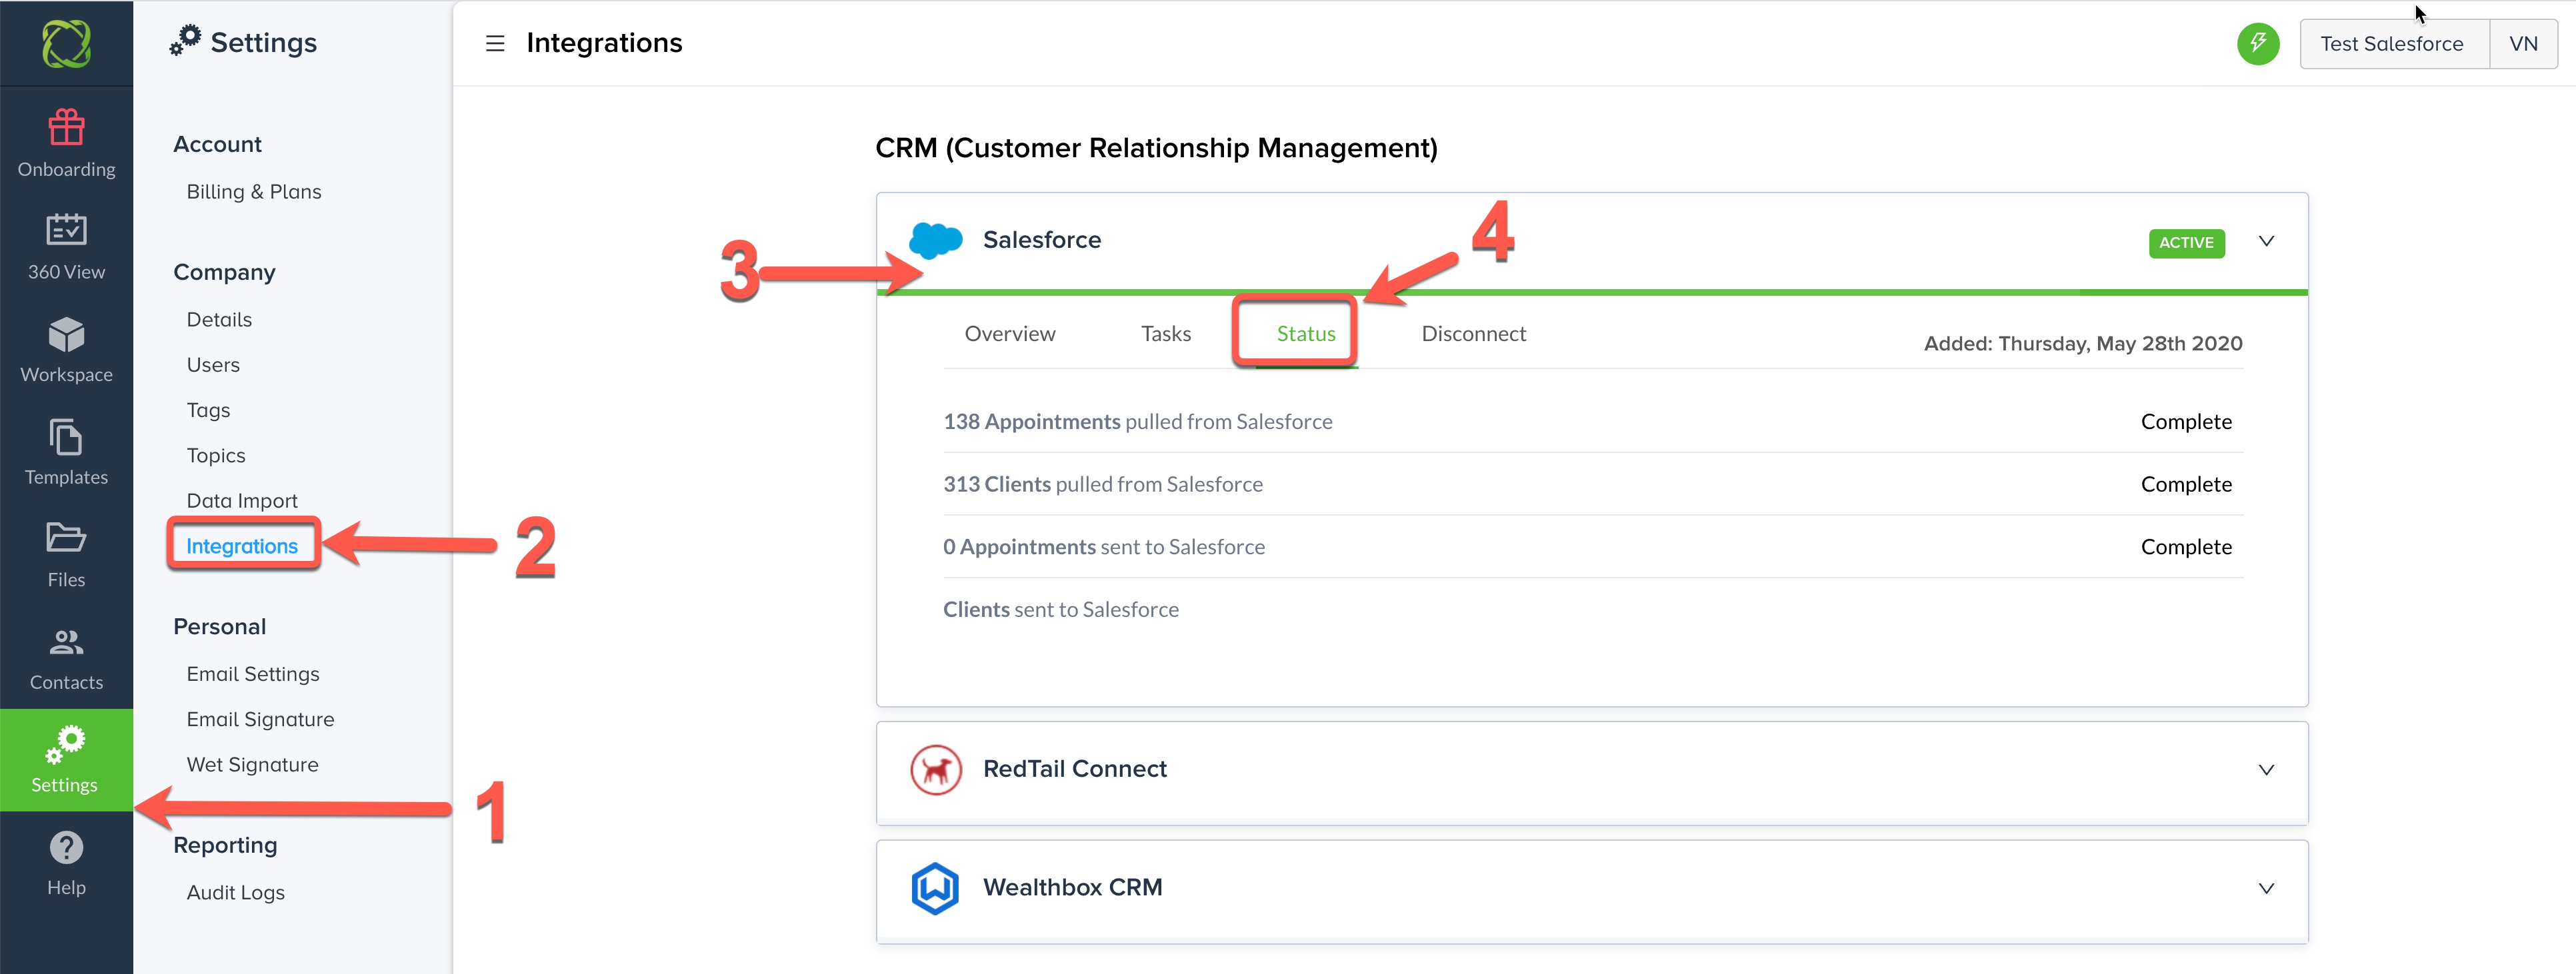Open the Audit Logs page
The width and height of the screenshot is (2576, 974).
click(235, 892)
